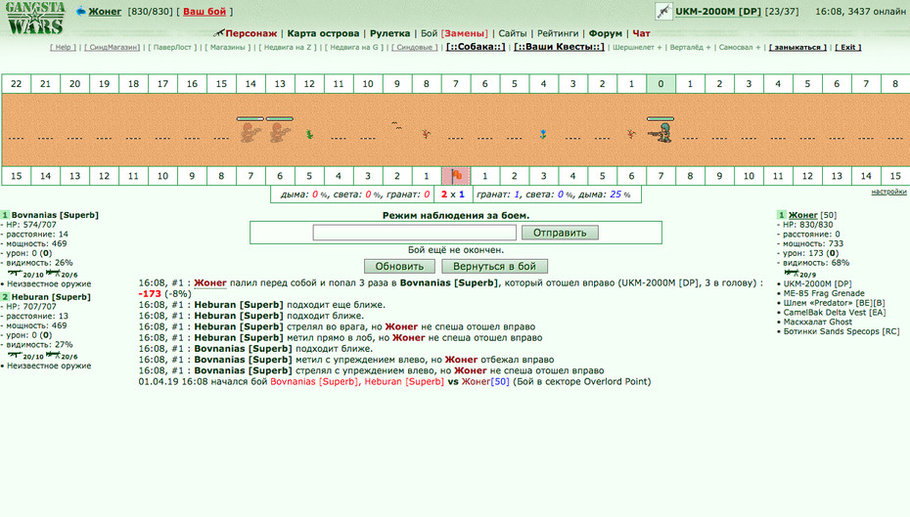Click in the chat message field
Image resolution: width=910 pixels, height=517 pixels.
(414, 233)
